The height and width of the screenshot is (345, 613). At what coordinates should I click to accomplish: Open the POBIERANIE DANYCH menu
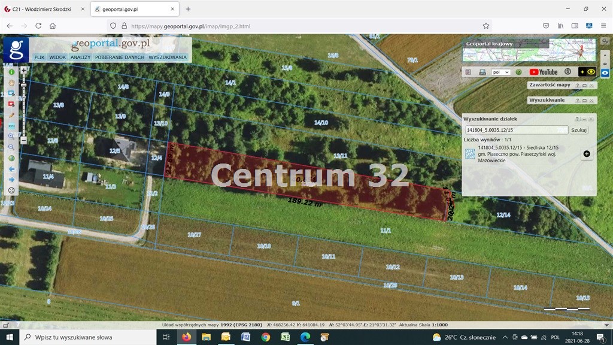[x=119, y=57]
